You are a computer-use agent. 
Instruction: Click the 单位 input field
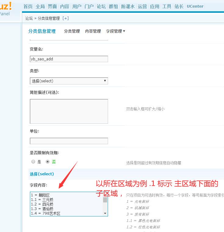(69, 141)
